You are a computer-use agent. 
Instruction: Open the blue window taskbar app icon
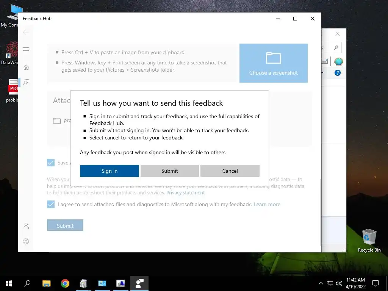(102, 283)
